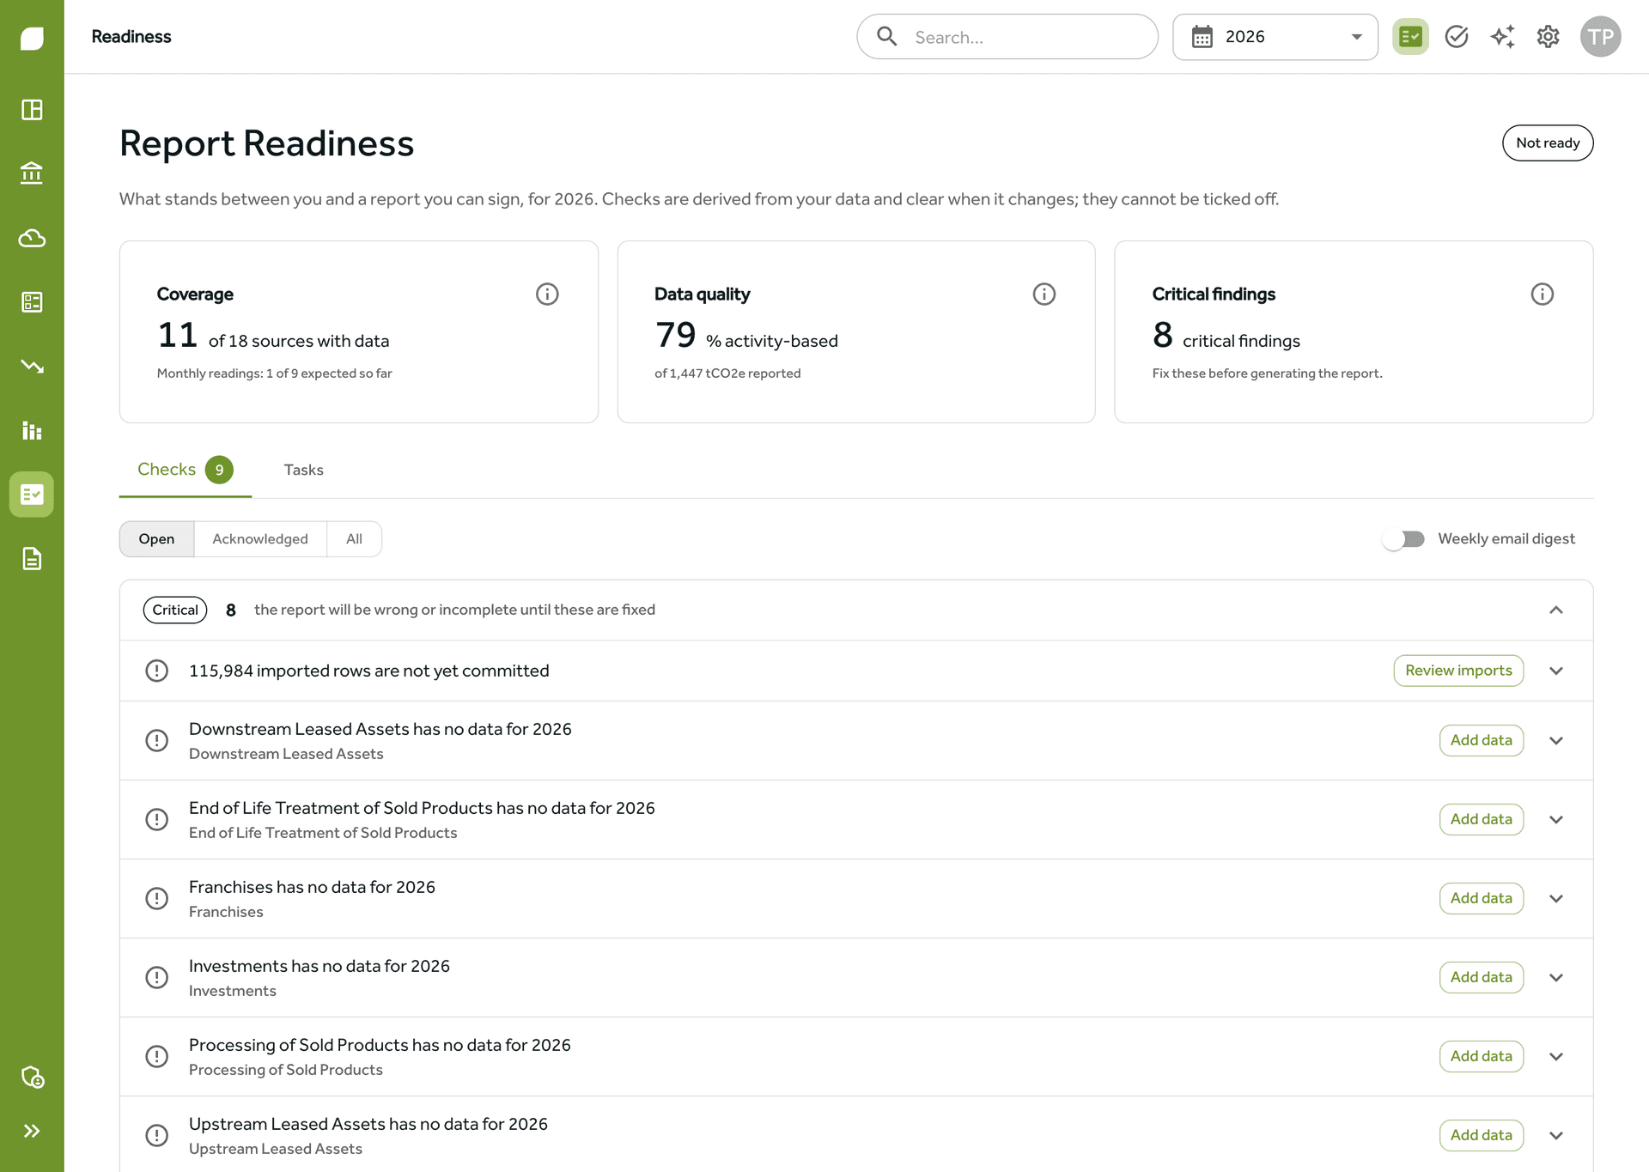This screenshot has width=1649, height=1172.
Task: Select the Open filter segment
Action: tap(156, 539)
